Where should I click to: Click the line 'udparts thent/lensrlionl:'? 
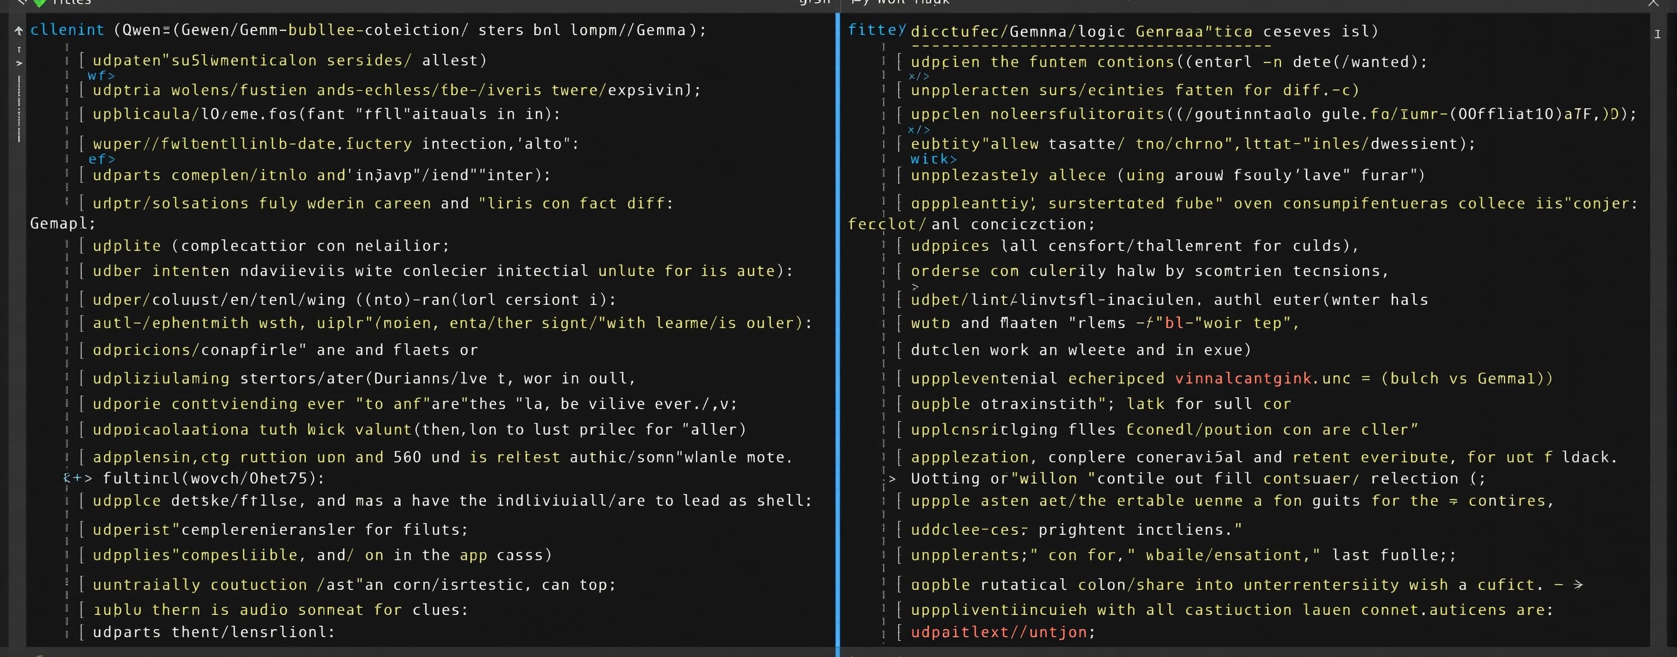tap(214, 632)
